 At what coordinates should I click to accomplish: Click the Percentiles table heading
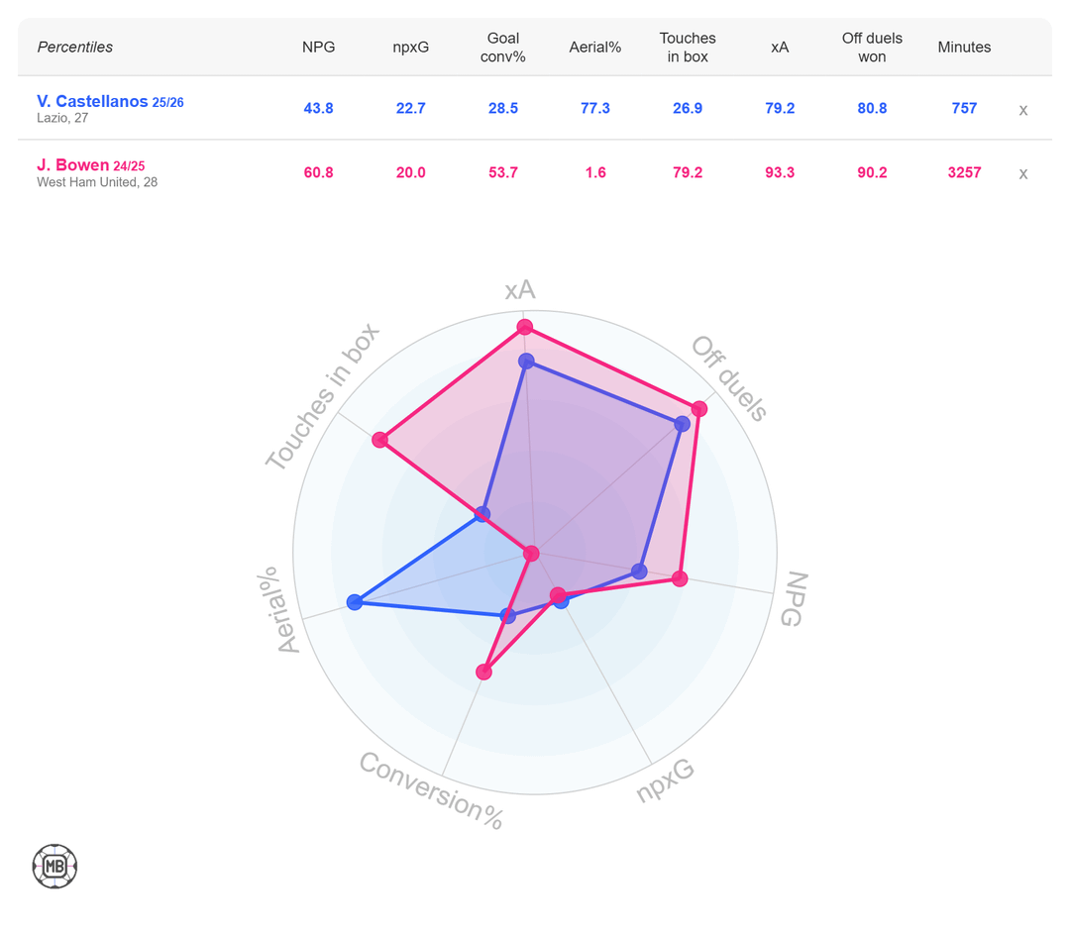click(x=75, y=48)
